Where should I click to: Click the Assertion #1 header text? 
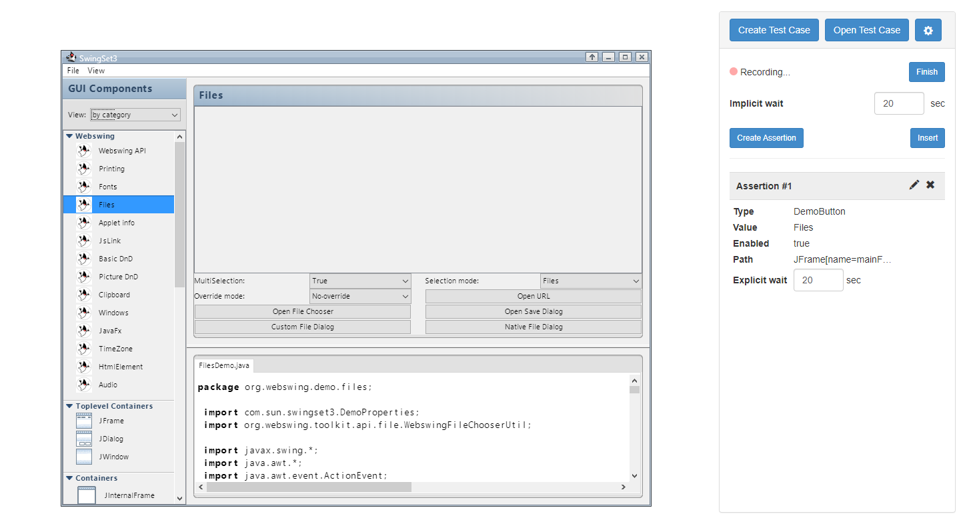coord(764,186)
